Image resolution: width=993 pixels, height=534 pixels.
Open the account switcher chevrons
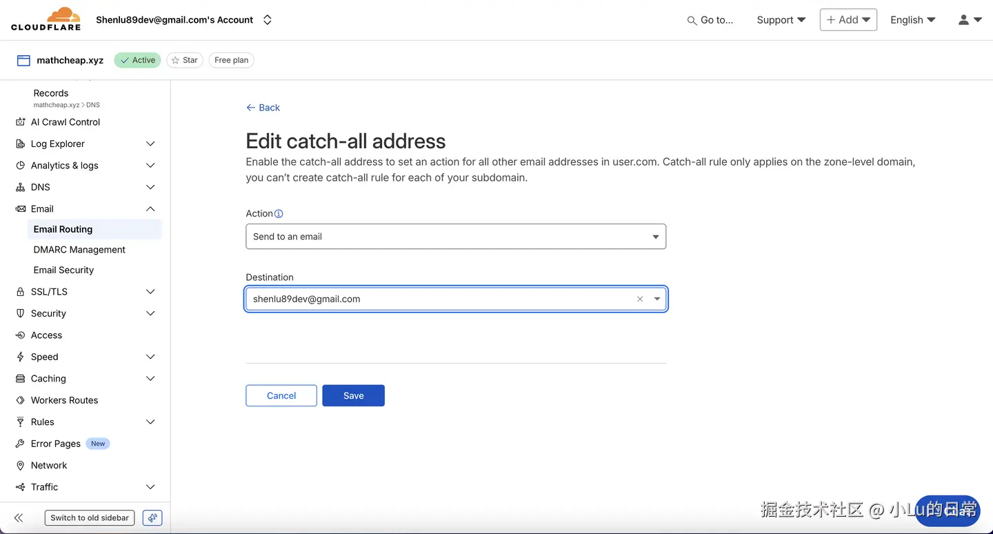(x=268, y=20)
